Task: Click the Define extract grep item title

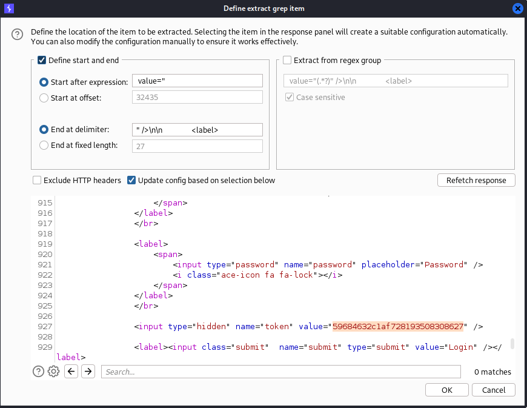Action: [x=264, y=8]
